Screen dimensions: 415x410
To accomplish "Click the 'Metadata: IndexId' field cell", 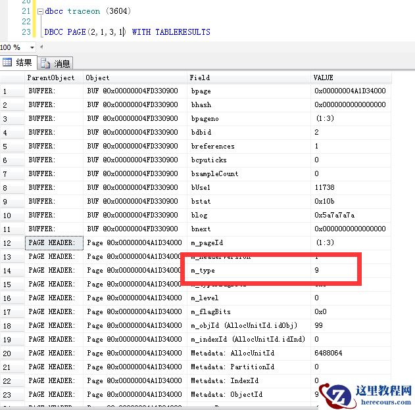I will pyautogui.click(x=249, y=380).
